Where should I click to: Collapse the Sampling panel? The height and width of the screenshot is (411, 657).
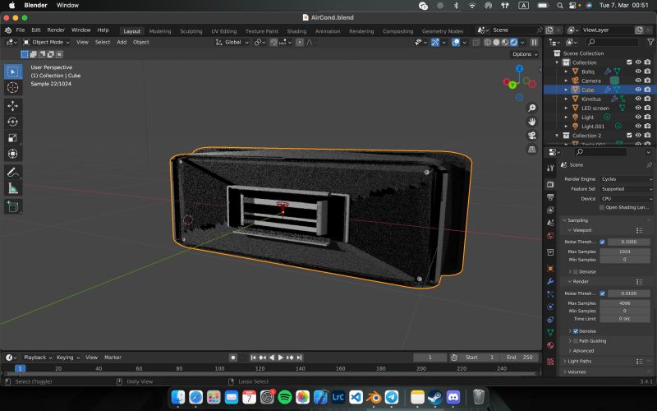coord(576,220)
